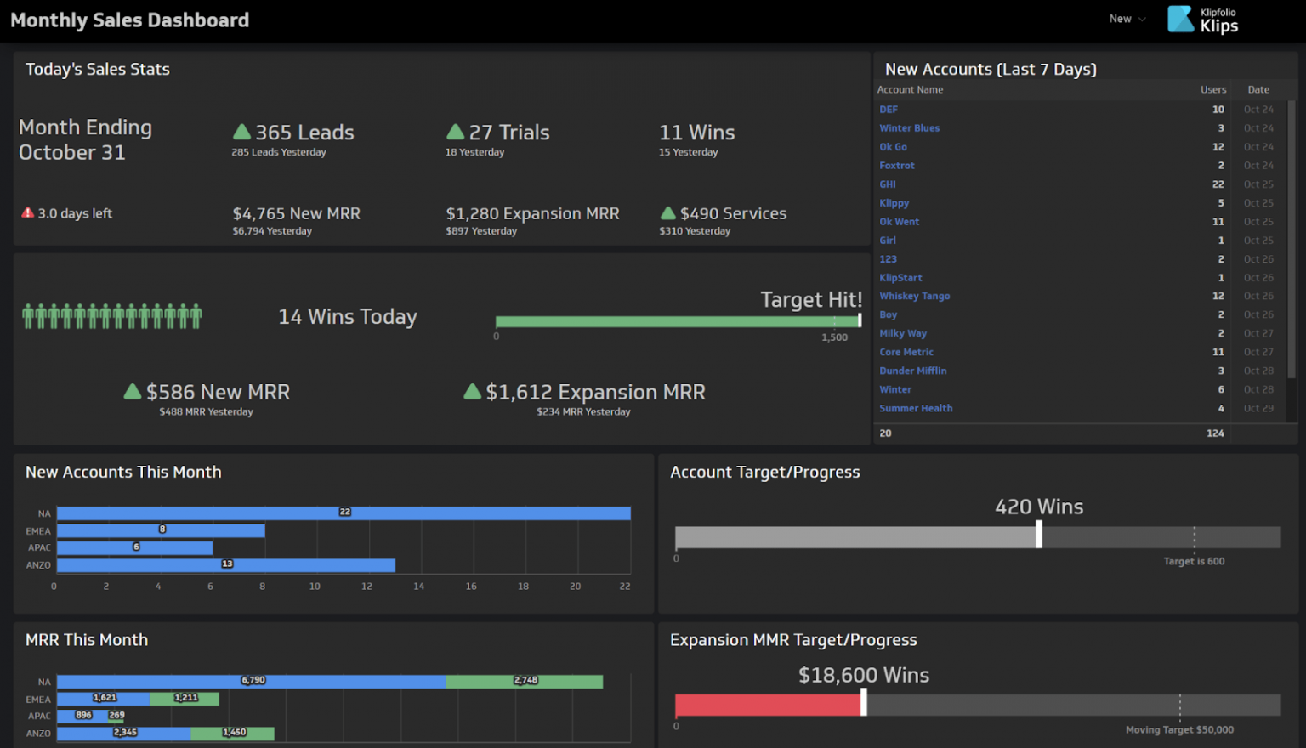Open the Ok Go account

893,146
